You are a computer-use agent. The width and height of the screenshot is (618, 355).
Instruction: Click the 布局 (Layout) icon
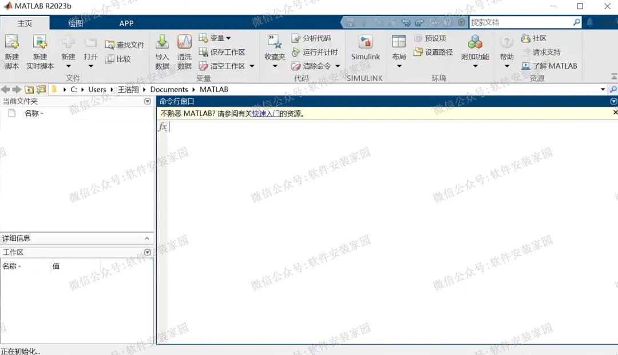tap(399, 42)
